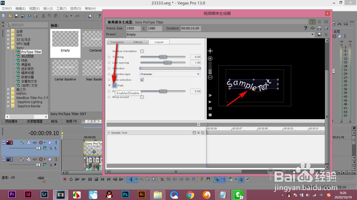Expand the HitFilm folder node

pos(8,94)
